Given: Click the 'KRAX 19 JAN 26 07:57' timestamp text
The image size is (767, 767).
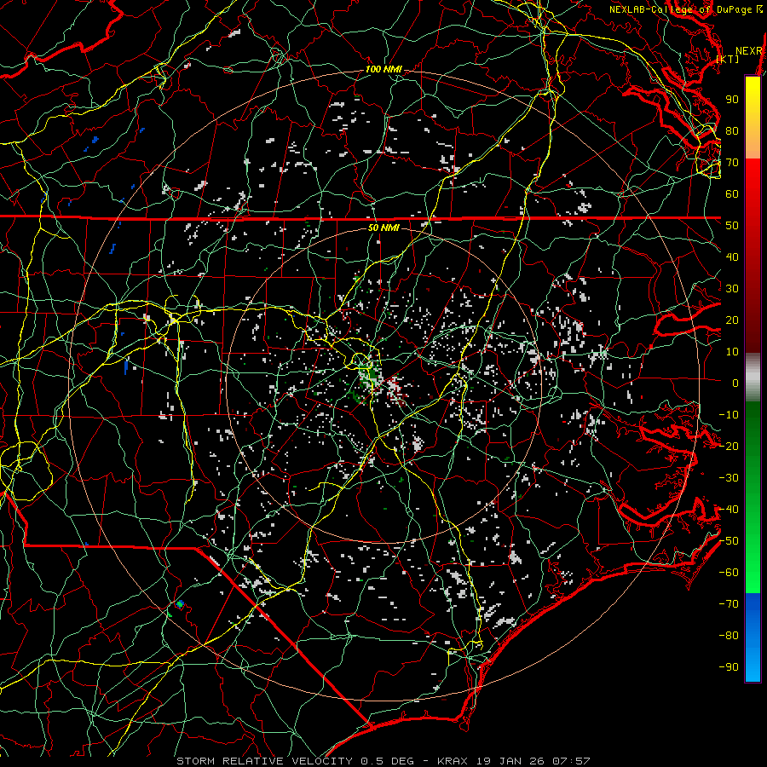Looking at the screenshot, I should point(514,761).
